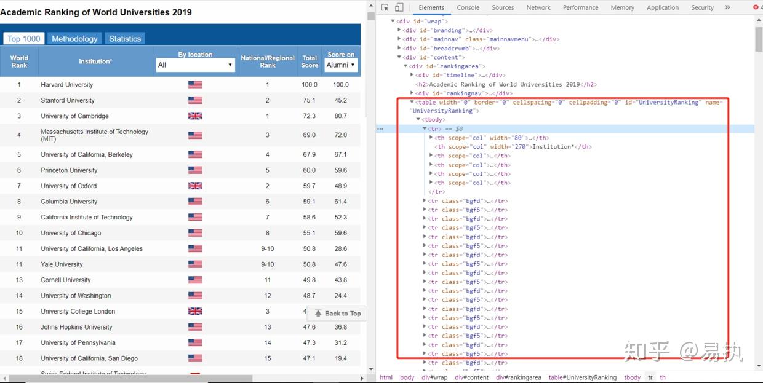
Task: Collapse the tbody element node
Action: [418, 120]
